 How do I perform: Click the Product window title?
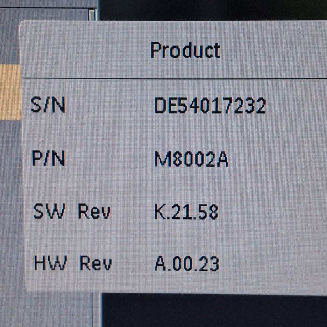coord(185,50)
